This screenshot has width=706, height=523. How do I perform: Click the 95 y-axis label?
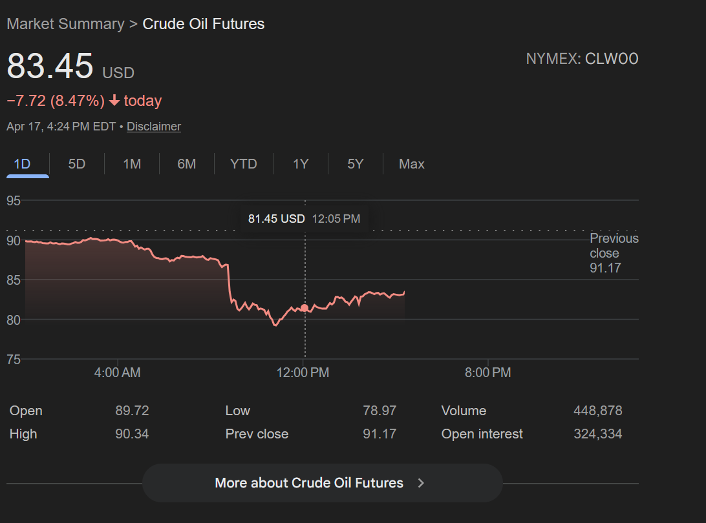(x=14, y=201)
